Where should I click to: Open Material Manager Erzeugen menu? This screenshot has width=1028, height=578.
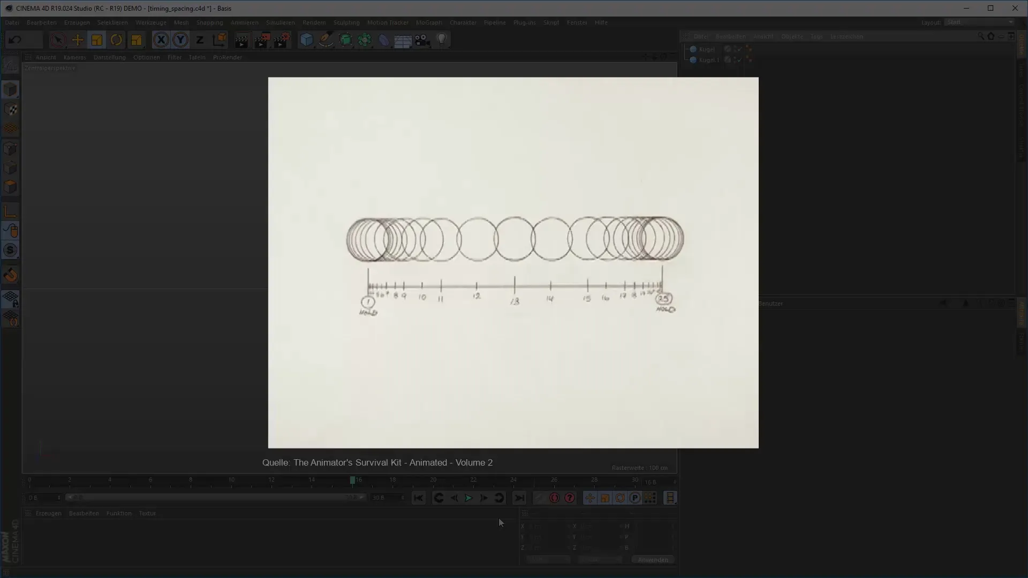(49, 513)
